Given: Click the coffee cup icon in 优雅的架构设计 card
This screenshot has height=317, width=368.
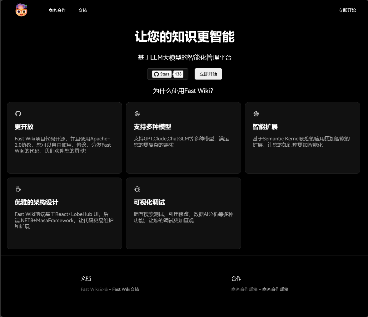Looking at the screenshot, I should click(18, 189).
